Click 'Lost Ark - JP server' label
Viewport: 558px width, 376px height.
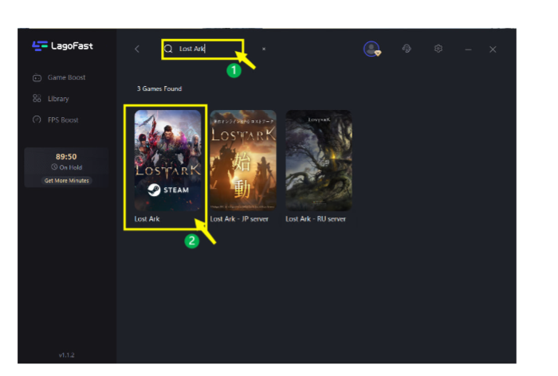(239, 219)
